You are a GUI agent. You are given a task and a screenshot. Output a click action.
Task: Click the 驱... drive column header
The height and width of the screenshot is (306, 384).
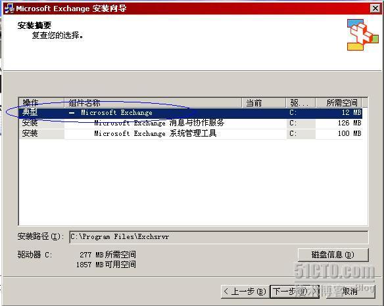point(301,102)
